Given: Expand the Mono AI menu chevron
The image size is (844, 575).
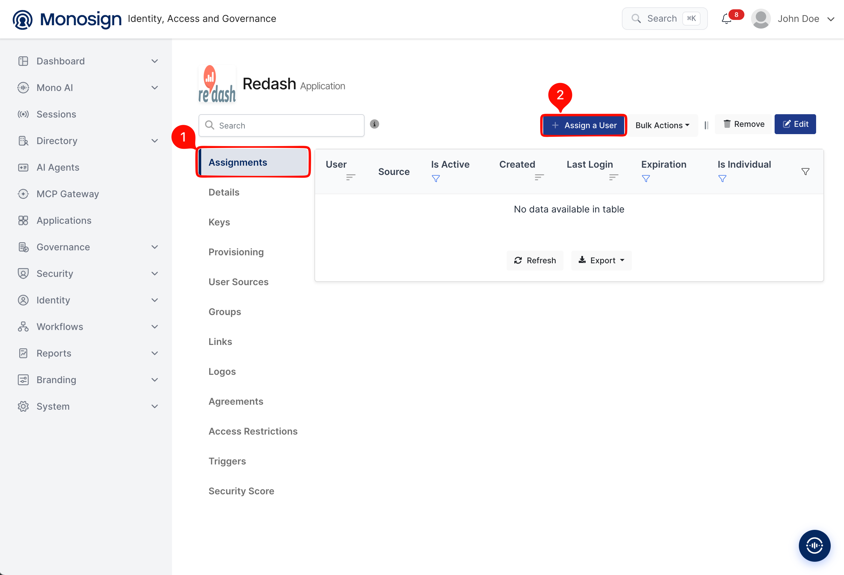Looking at the screenshot, I should tap(154, 88).
